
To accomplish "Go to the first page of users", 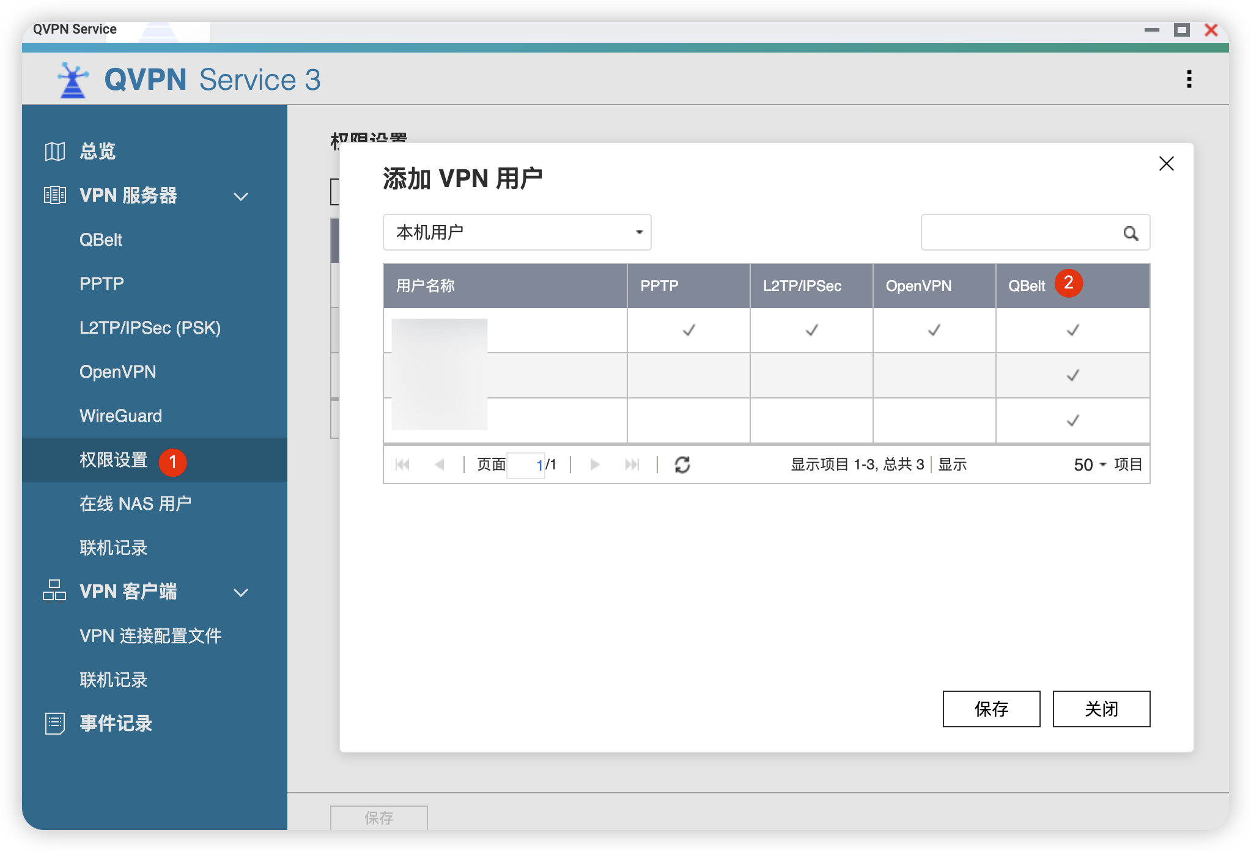I will pyautogui.click(x=402, y=465).
